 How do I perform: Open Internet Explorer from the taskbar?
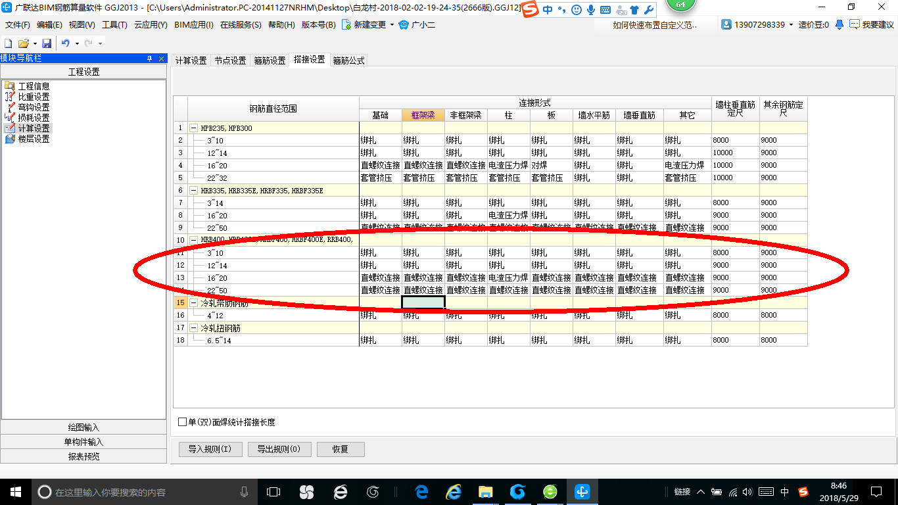tap(453, 491)
